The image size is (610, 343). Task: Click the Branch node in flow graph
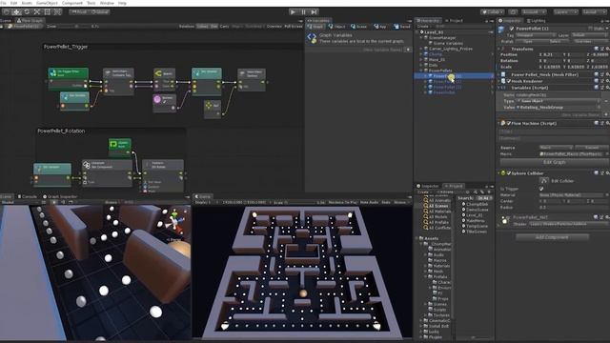pos(164,80)
